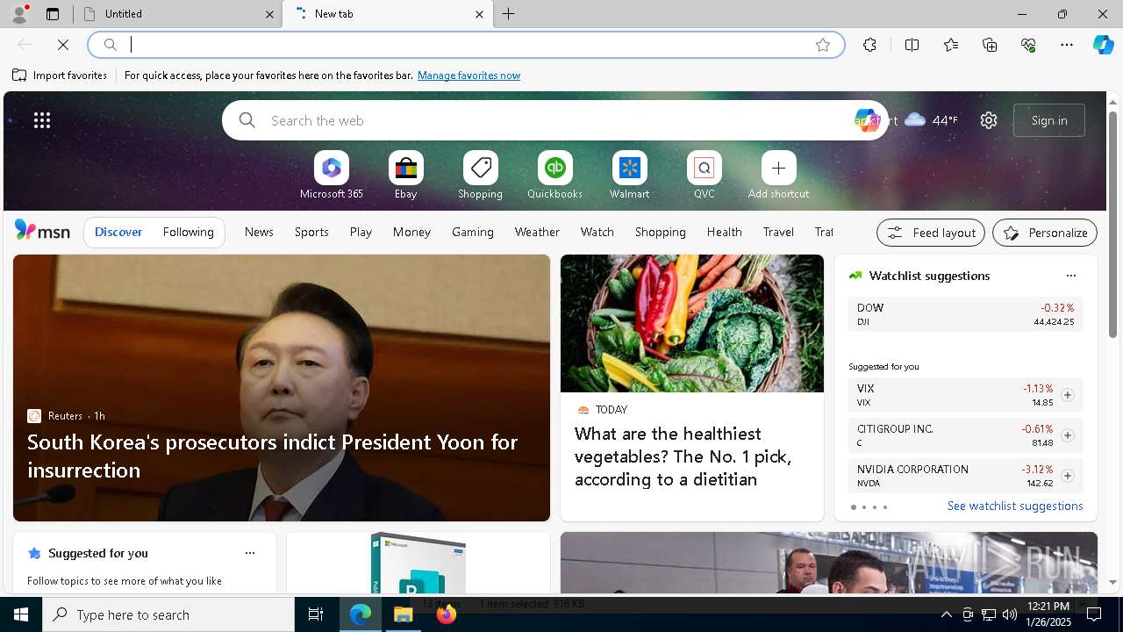Viewport: 1123px width, 632px height.
Task: Stop loading the page with X button
Action: pos(63,45)
